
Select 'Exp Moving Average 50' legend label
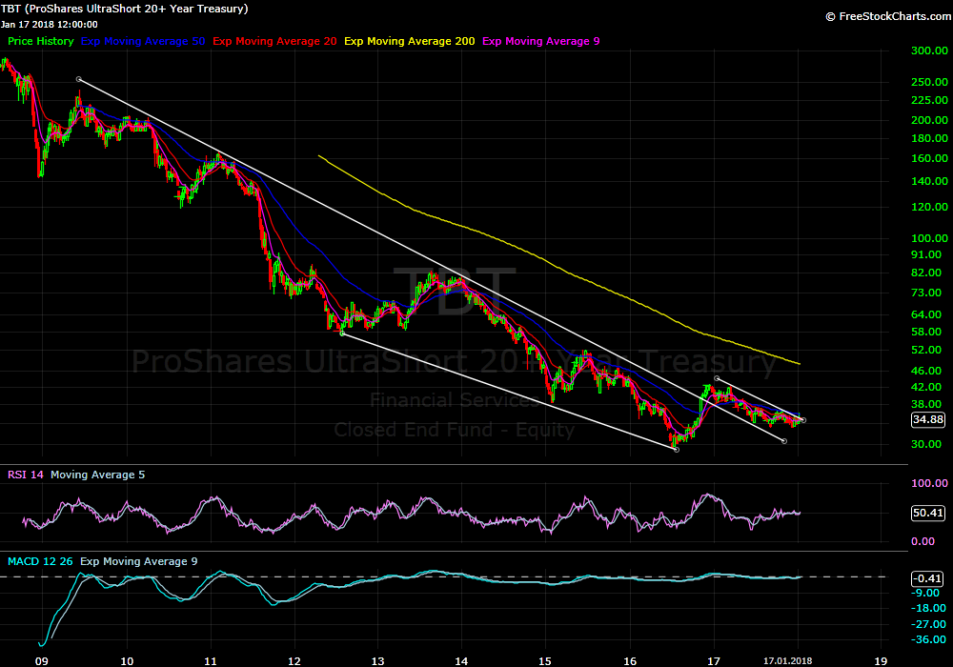[143, 41]
